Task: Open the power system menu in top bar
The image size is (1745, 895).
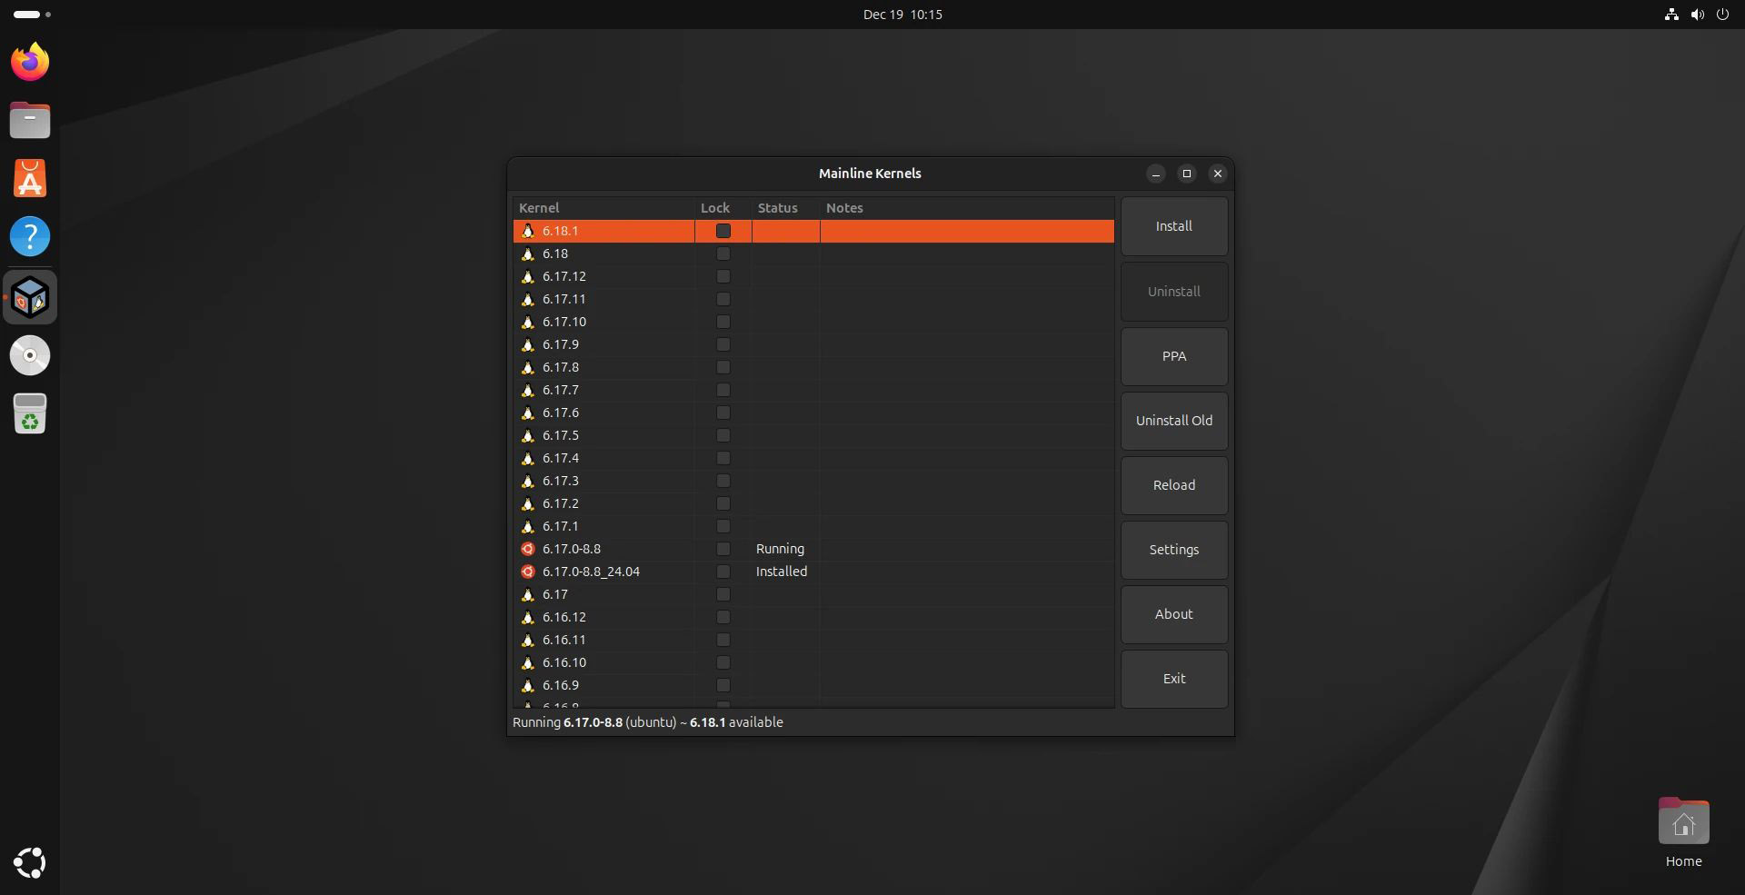Action: click(1722, 15)
